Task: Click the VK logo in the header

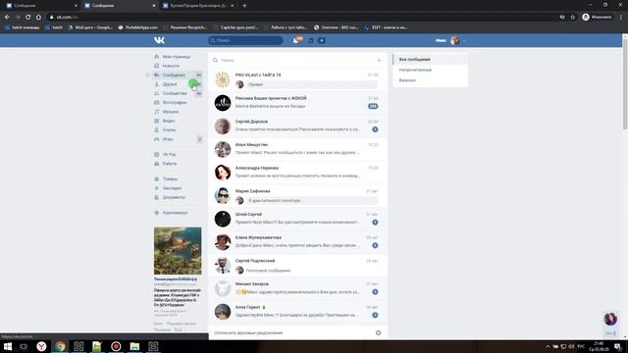Action: click(159, 40)
